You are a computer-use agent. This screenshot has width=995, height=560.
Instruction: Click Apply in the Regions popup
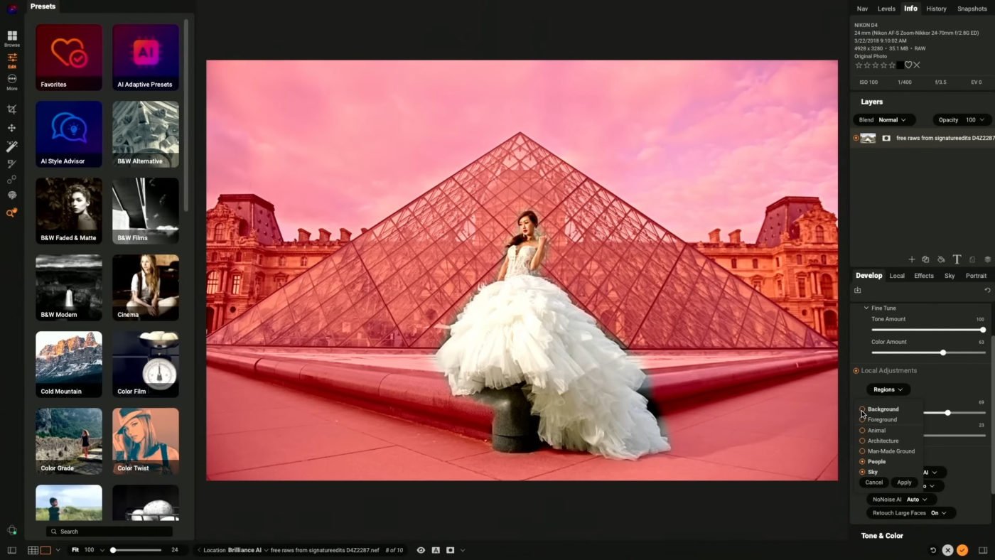(904, 483)
